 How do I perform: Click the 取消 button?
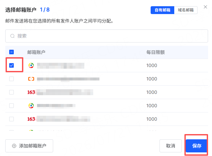(171, 146)
